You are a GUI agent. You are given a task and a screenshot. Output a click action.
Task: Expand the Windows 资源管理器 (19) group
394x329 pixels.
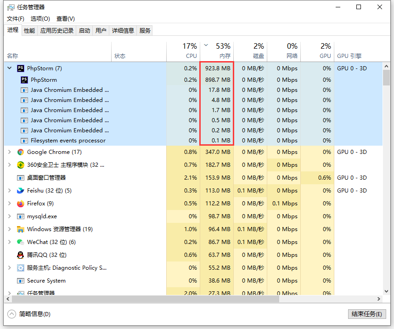[10, 229]
